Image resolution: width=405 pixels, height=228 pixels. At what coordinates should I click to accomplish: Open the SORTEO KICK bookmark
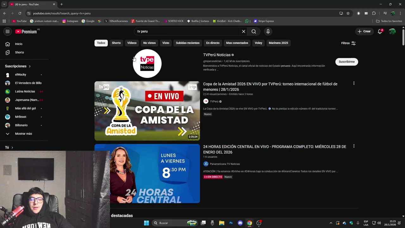click(x=174, y=21)
